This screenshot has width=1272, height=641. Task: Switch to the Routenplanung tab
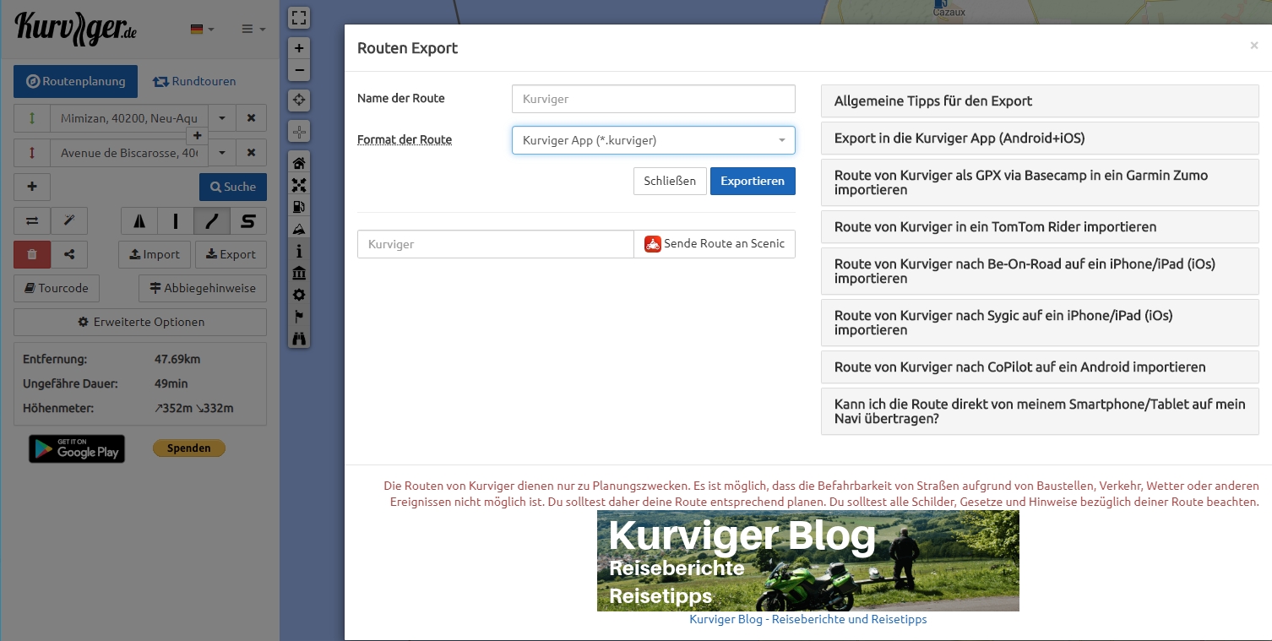tap(75, 82)
